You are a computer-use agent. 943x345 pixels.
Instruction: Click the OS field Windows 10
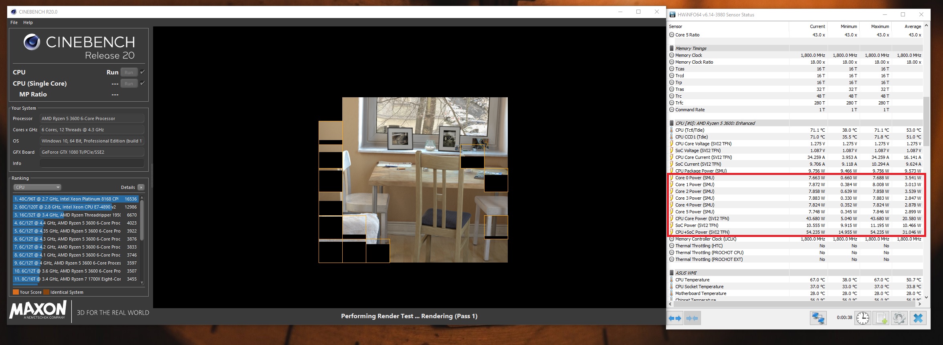click(92, 141)
